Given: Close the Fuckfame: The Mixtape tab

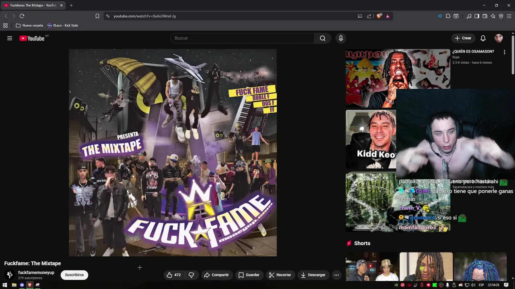Looking at the screenshot, I should tap(62, 5).
